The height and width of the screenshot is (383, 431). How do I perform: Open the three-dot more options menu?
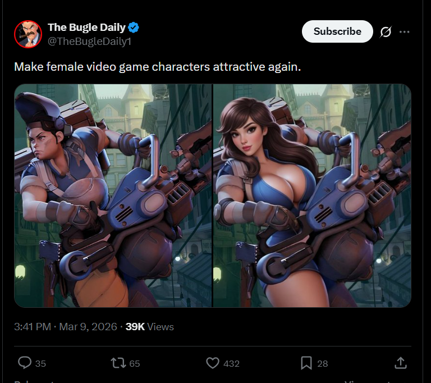(404, 32)
